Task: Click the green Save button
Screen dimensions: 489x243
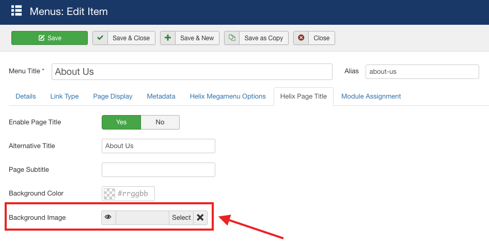Action: click(x=50, y=38)
